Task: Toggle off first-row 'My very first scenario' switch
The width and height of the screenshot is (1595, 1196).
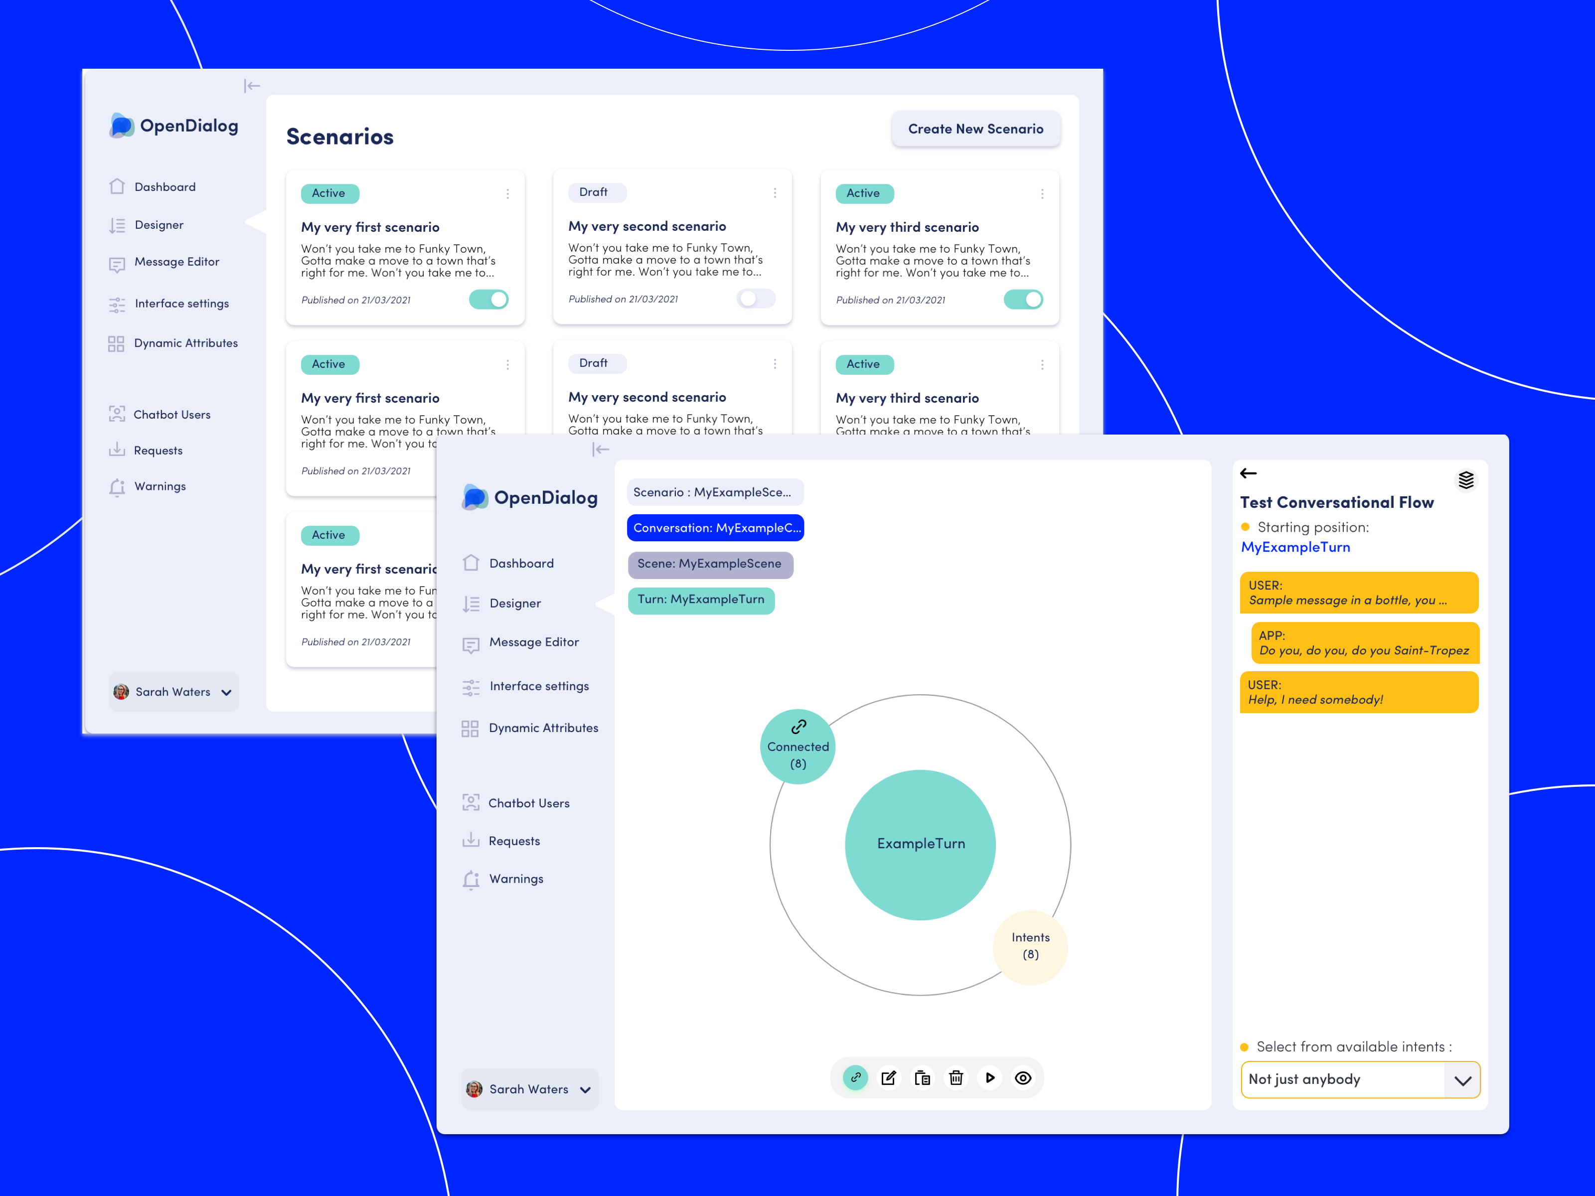Action: (489, 299)
